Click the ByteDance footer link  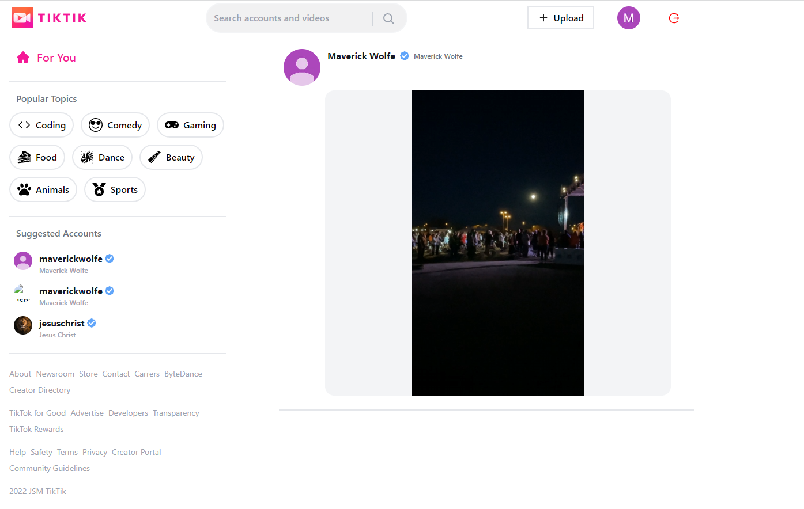click(x=183, y=374)
